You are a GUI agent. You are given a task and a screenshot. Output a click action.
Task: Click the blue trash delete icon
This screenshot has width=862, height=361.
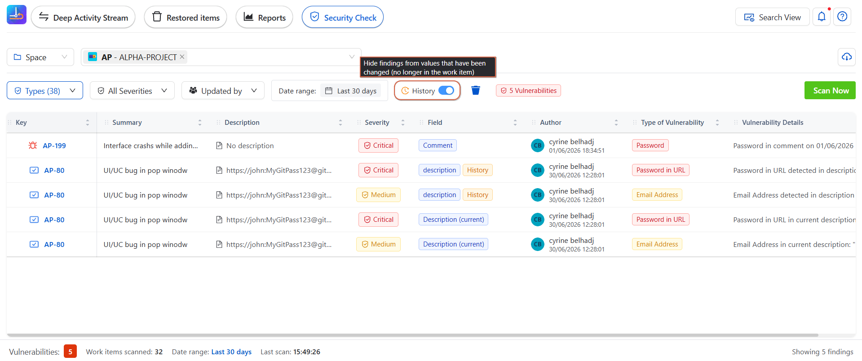pyautogui.click(x=476, y=91)
